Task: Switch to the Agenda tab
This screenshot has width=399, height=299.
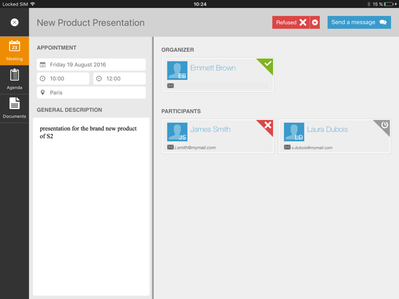Action: [x=14, y=80]
